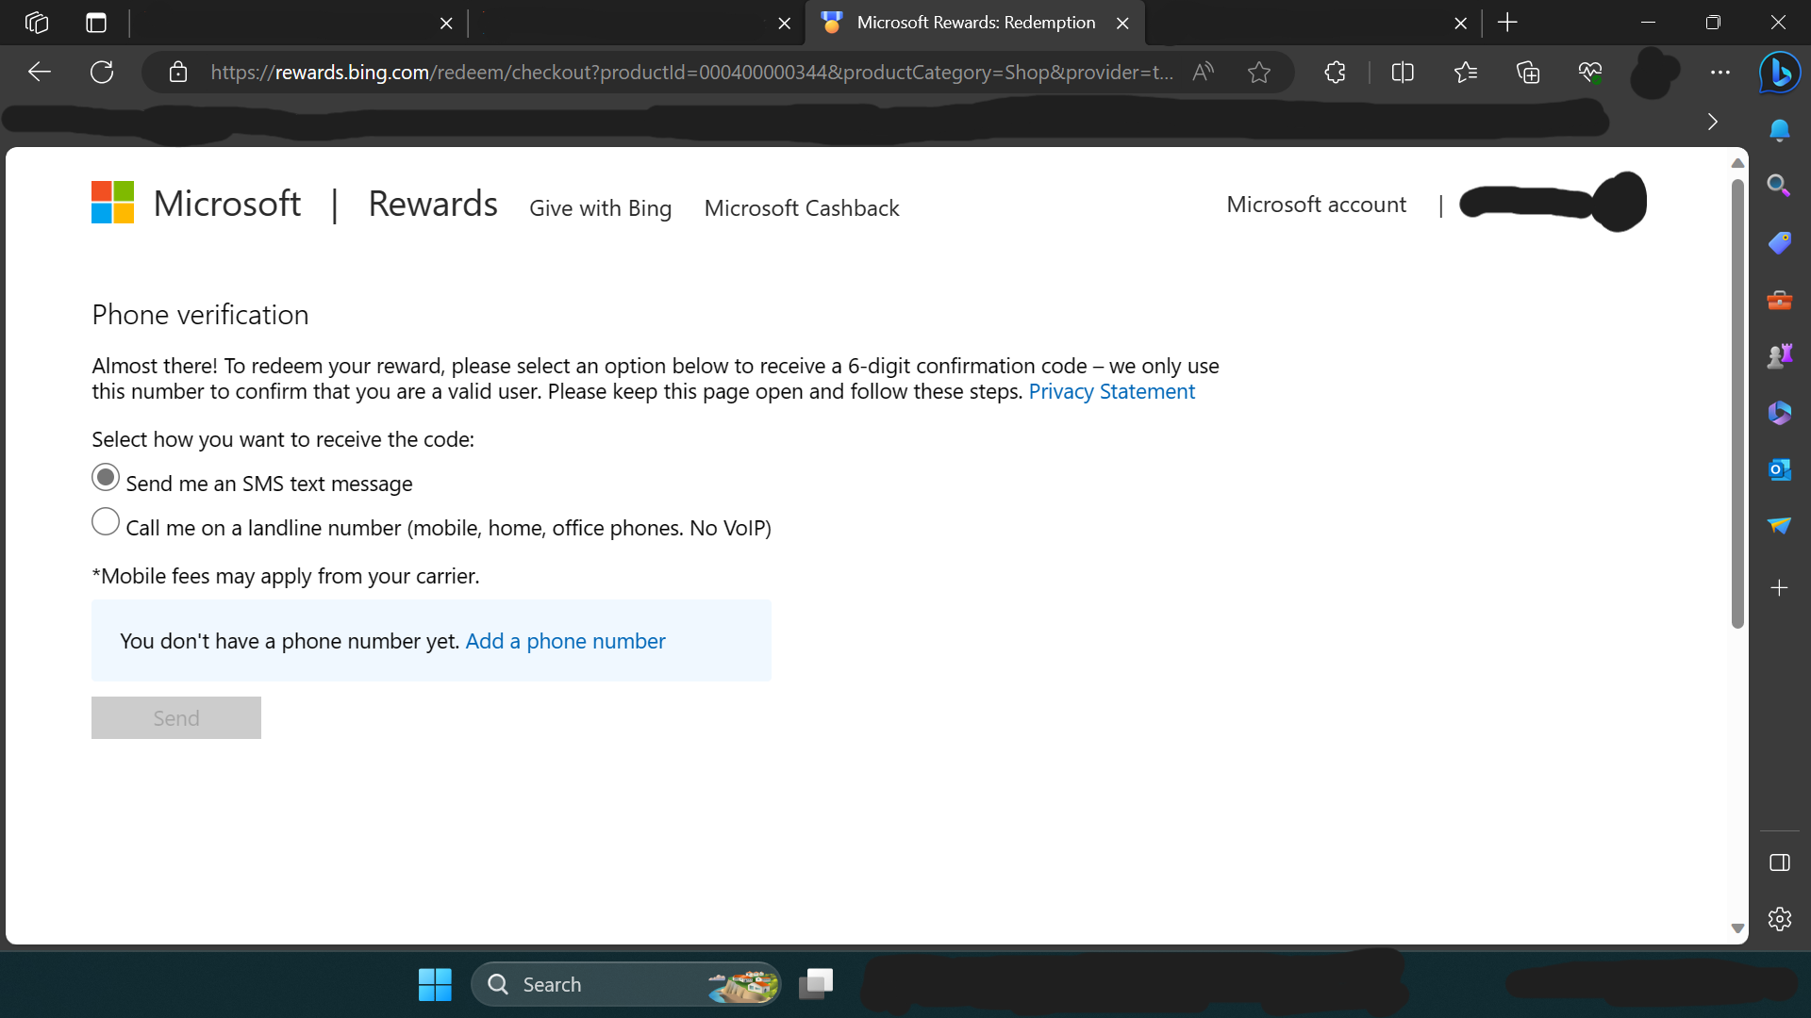Open the Give with Bing menu item
Viewport: 1811px width, 1018px height.
600,208
